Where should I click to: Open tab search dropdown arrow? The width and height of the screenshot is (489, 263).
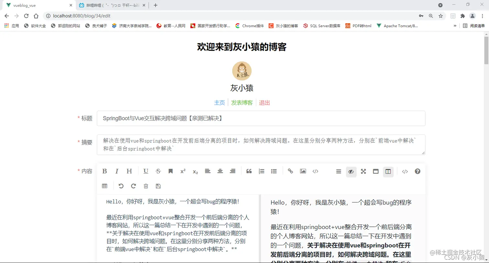pos(440,5)
